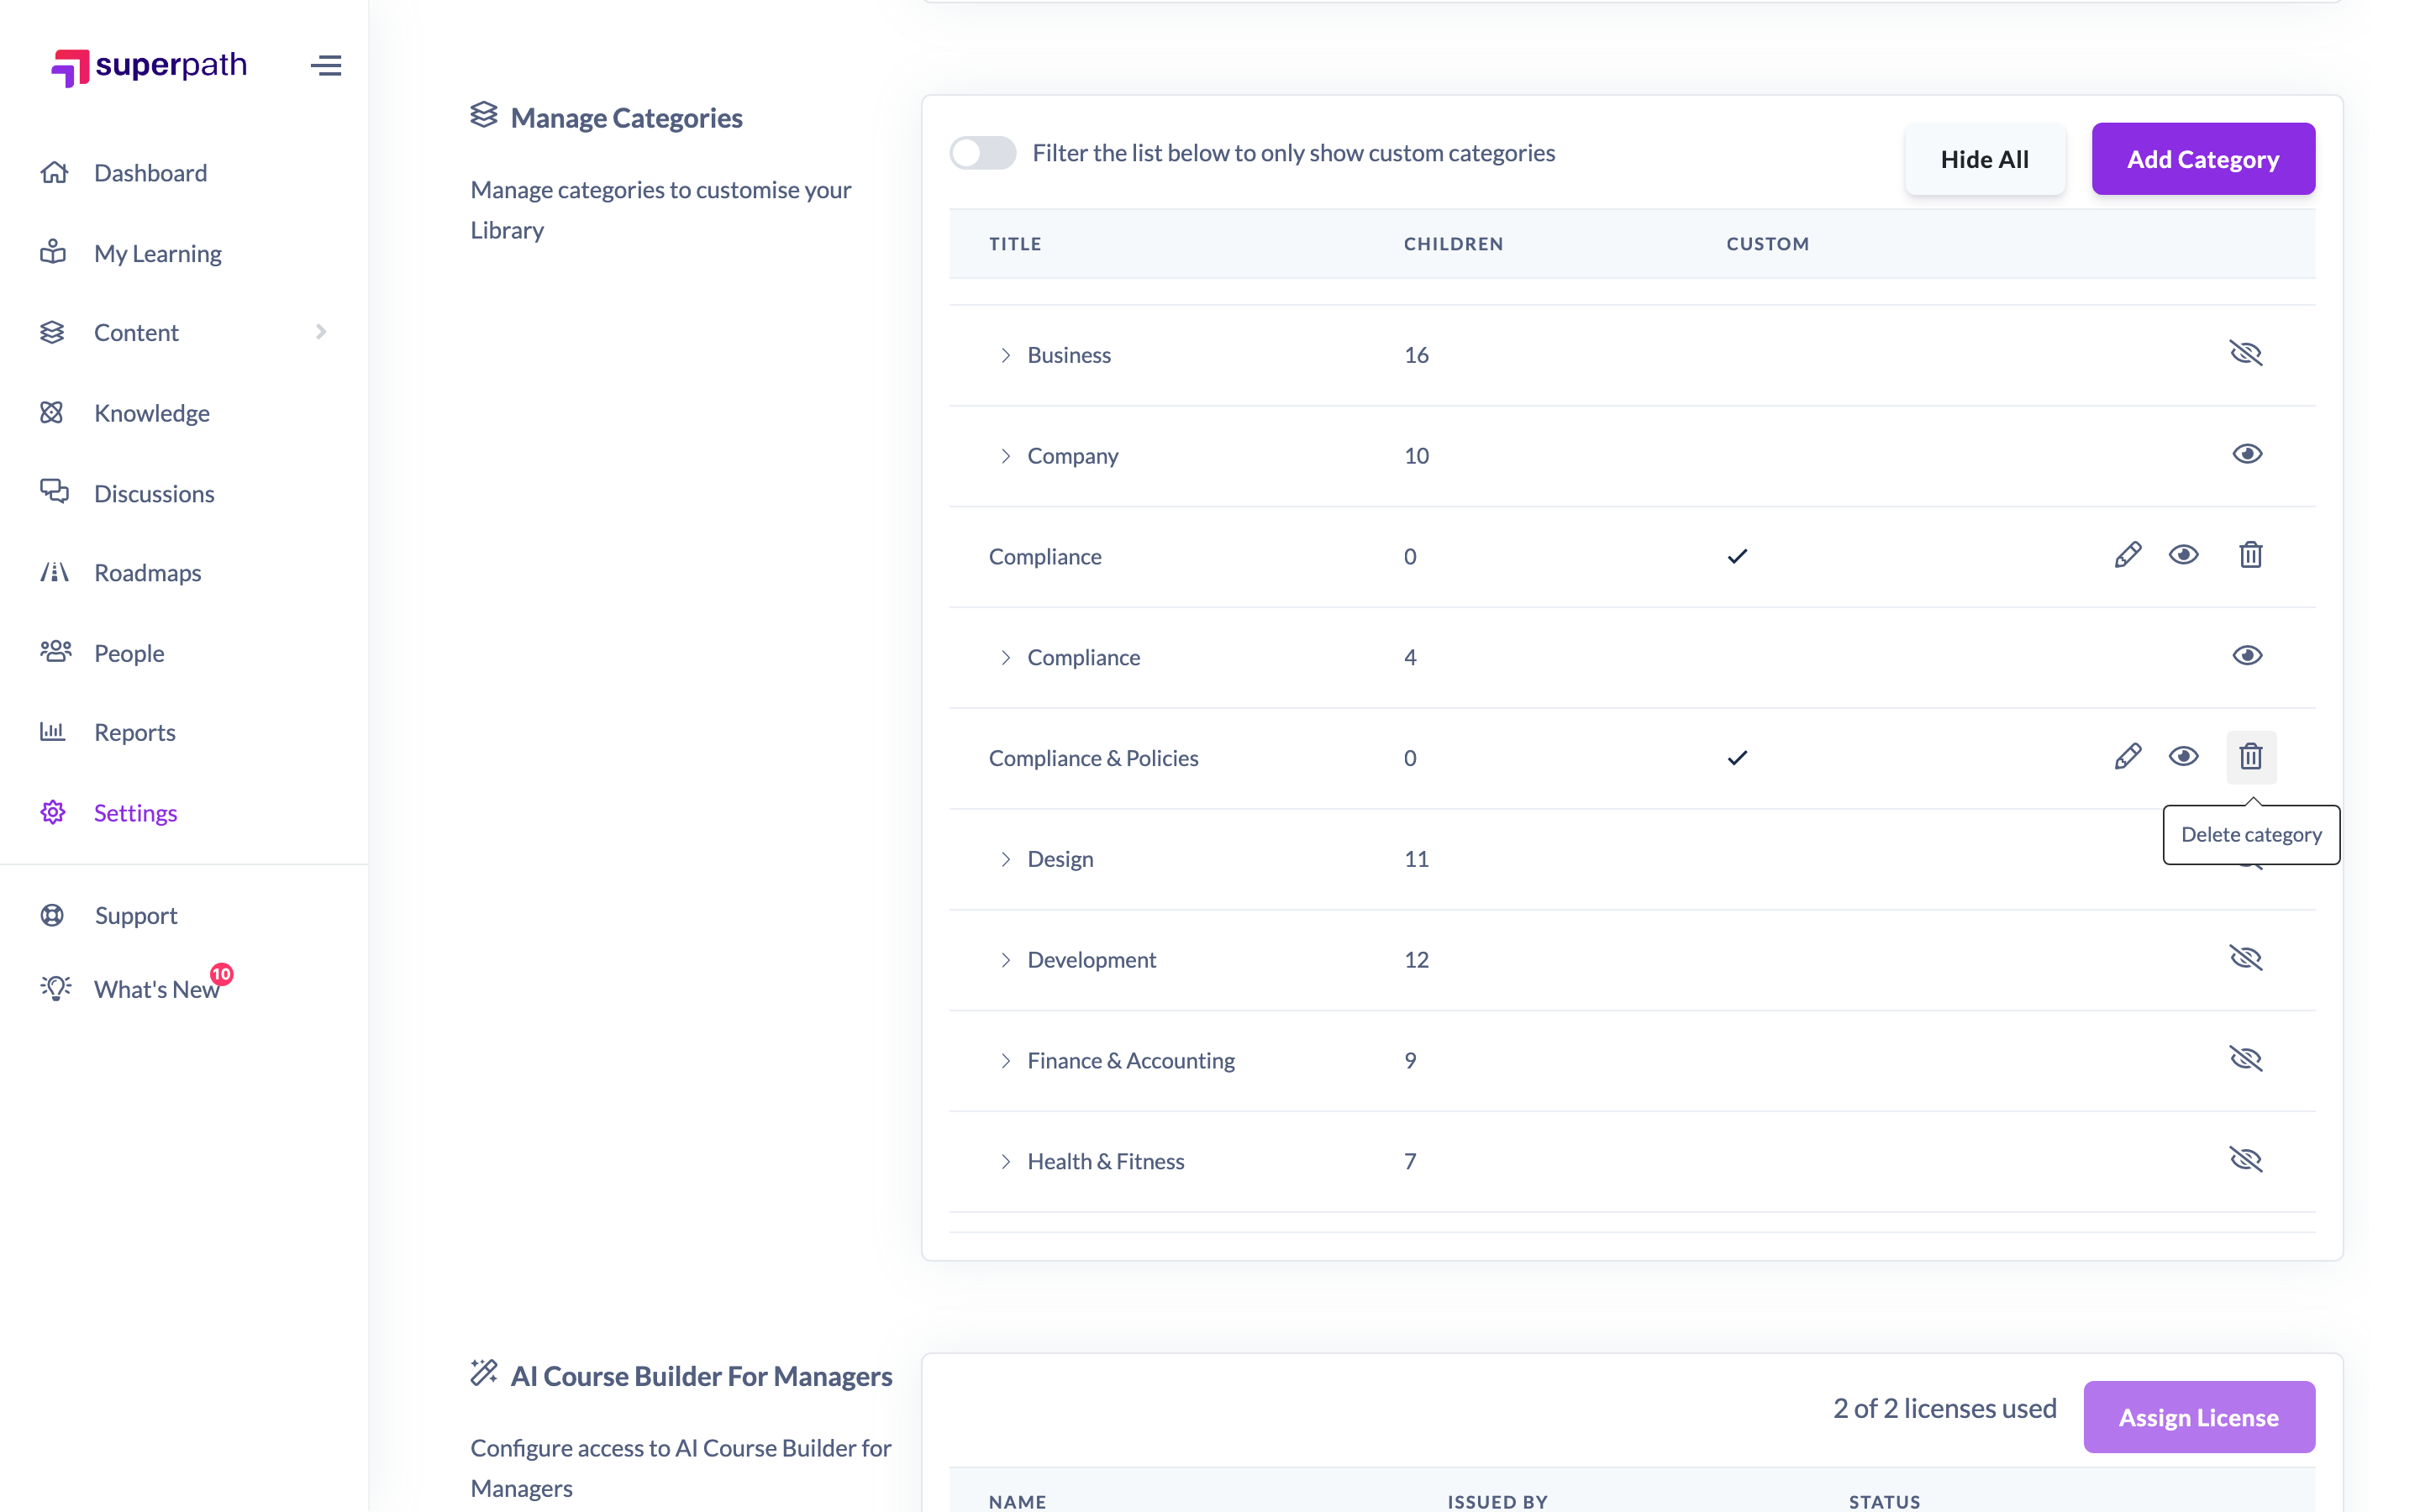This screenshot has height=1512, width=2420.
Task: Edit the Compliance & Policies category
Action: 2128,757
